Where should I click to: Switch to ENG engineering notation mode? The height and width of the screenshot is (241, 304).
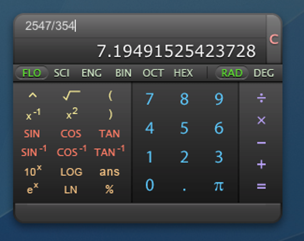[91, 73]
